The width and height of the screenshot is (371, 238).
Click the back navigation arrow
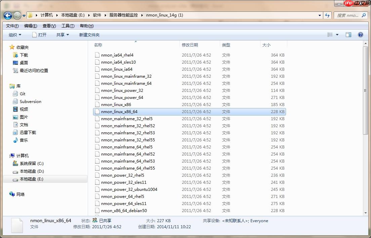(7, 15)
